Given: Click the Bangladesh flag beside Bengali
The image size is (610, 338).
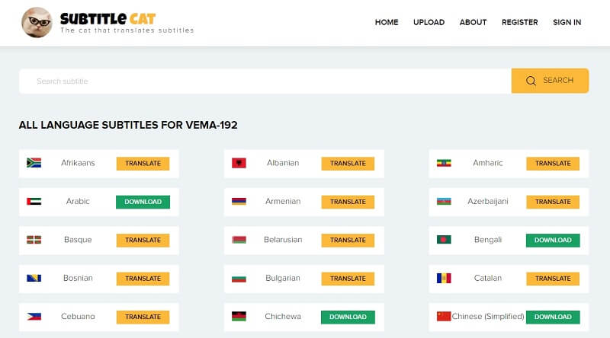Looking at the screenshot, I should click(444, 240).
